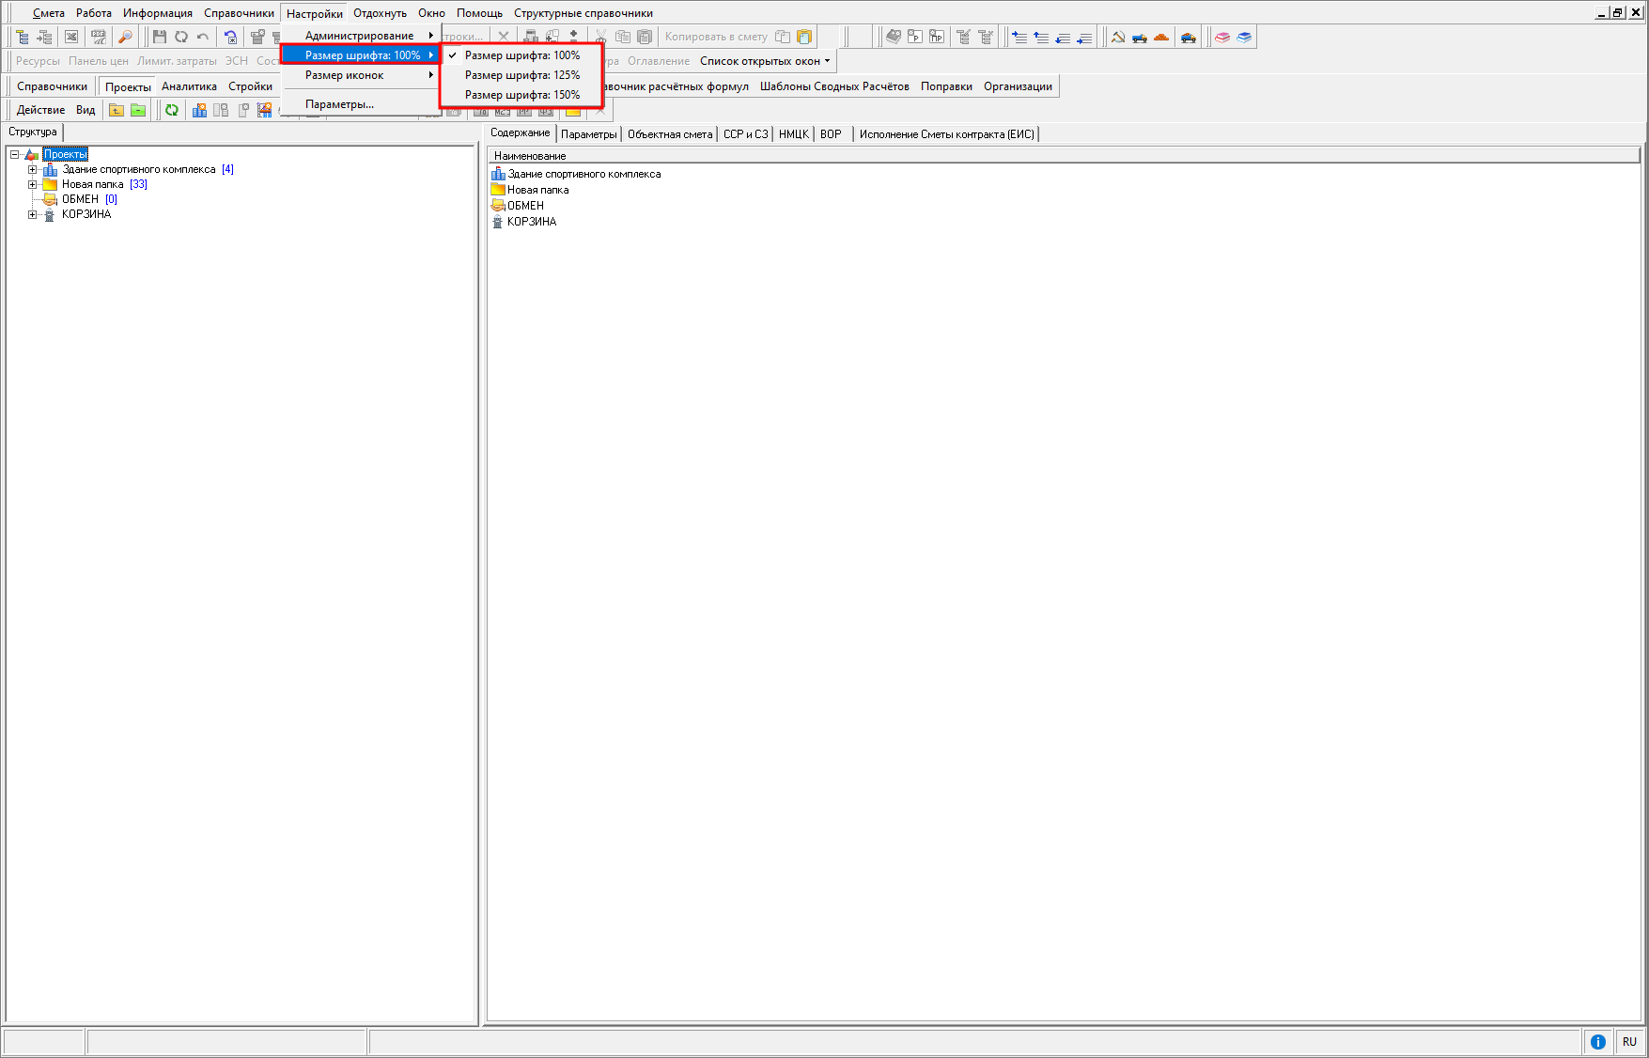Viewport: 1649px width, 1058px height.
Task: Select font size 125% option
Action: [x=521, y=75]
